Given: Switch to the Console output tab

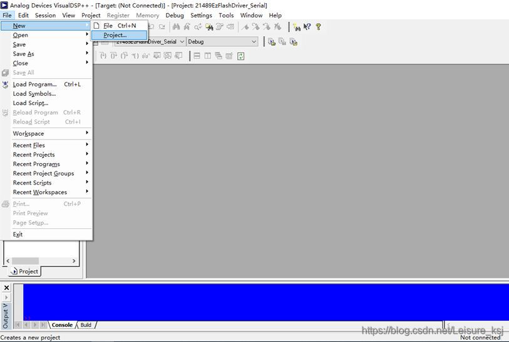Looking at the screenshot, I should click(62, 325).
